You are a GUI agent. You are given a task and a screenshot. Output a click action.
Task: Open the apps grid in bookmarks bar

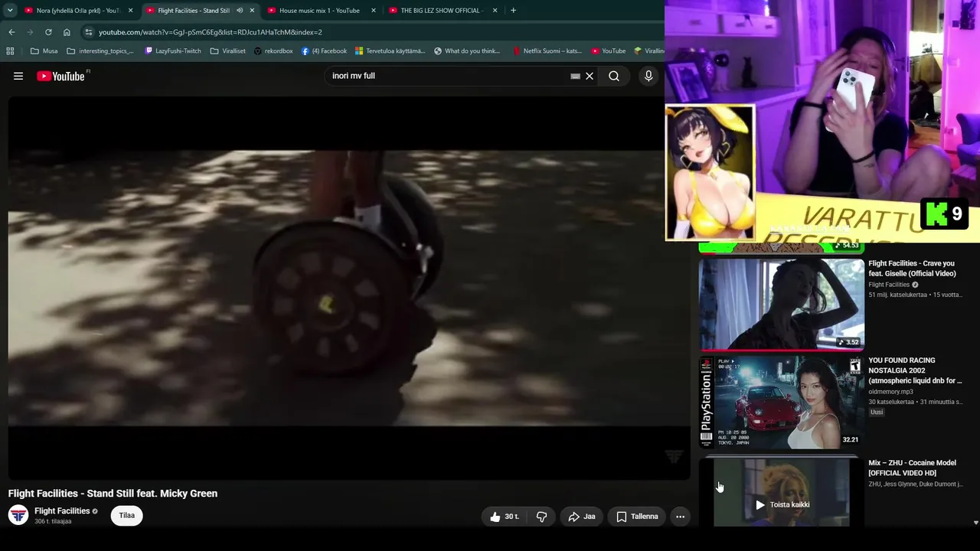[10, 51]
